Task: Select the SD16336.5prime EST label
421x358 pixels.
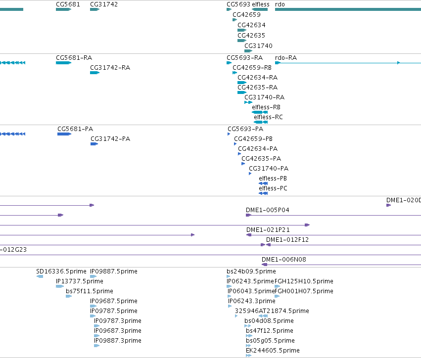Action: coord(61,271)
